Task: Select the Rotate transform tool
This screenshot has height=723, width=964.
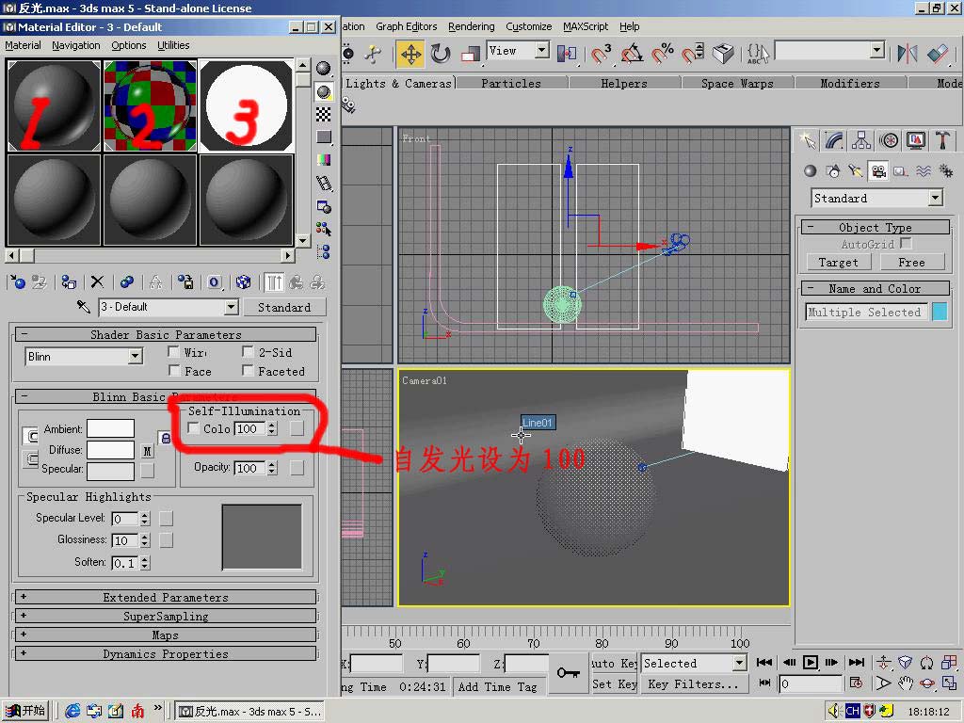Action: click(441, 54)
